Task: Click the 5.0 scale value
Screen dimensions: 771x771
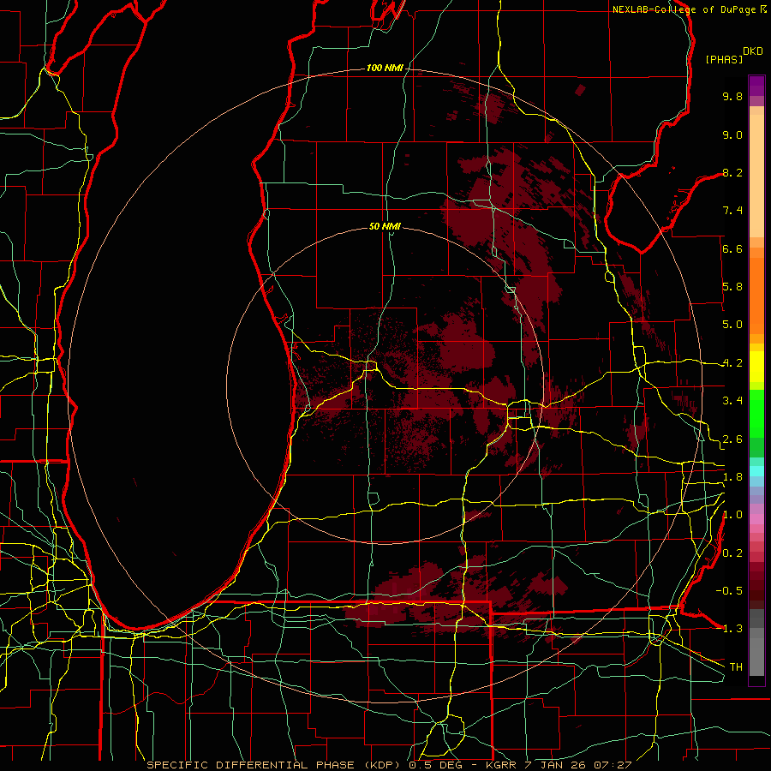Action: pos(732,325)
